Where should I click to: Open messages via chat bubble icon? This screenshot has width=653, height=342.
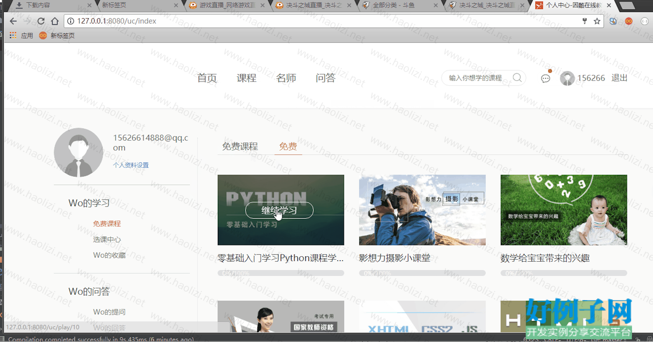click(x=545, y=78)
